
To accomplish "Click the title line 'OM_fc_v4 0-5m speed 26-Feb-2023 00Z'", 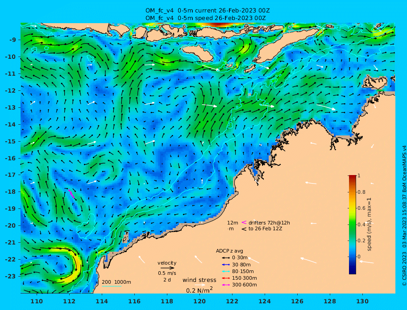I will click(206, 18).
